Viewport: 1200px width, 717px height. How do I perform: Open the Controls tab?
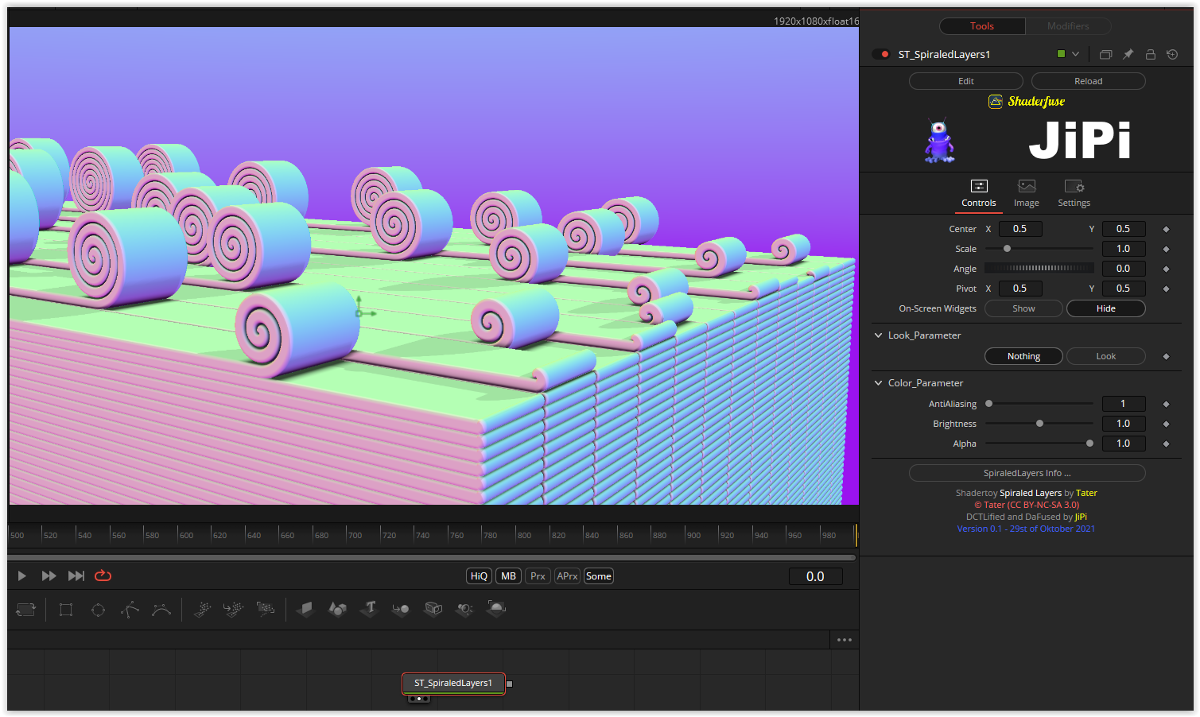coord(979,193)
